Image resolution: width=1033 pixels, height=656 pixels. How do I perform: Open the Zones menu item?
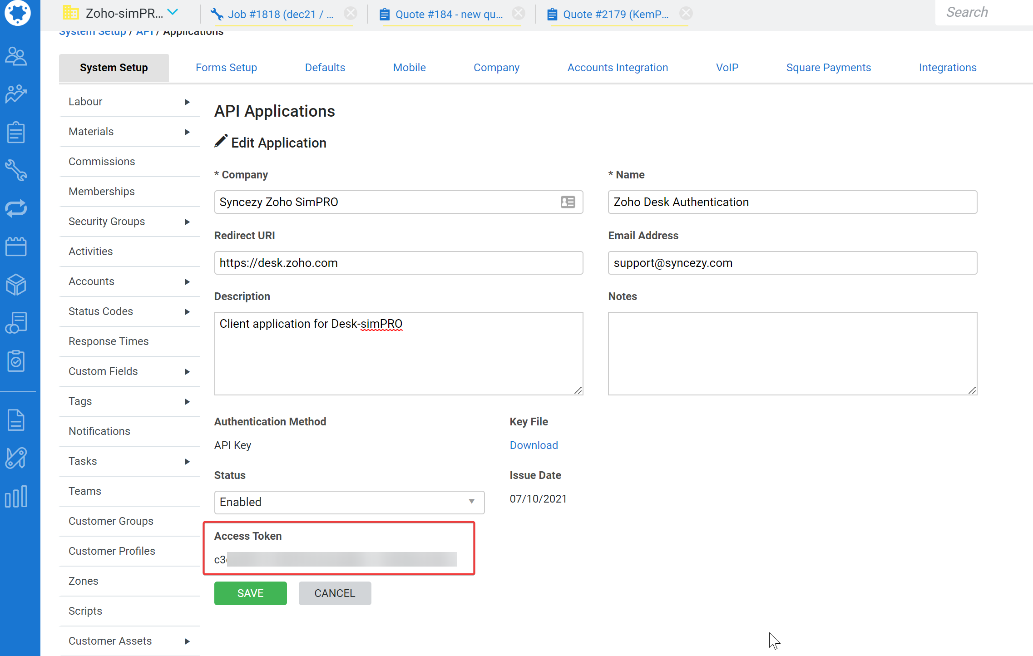129,581
